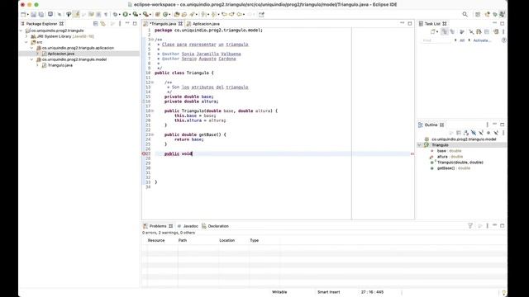529x297 pixels.
Task: Collapse the Triangulo class in Outline
Action: pyautogui.click(x=419, y=145)
